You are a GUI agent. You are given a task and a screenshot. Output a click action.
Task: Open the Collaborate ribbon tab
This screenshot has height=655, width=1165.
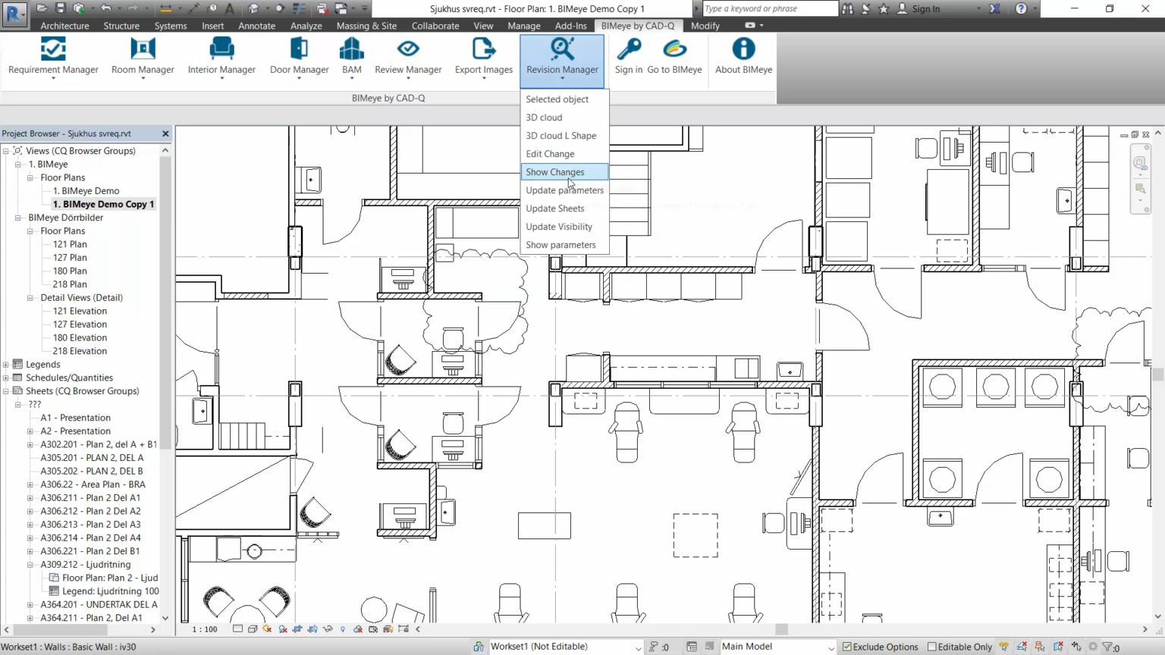point(435,26)
